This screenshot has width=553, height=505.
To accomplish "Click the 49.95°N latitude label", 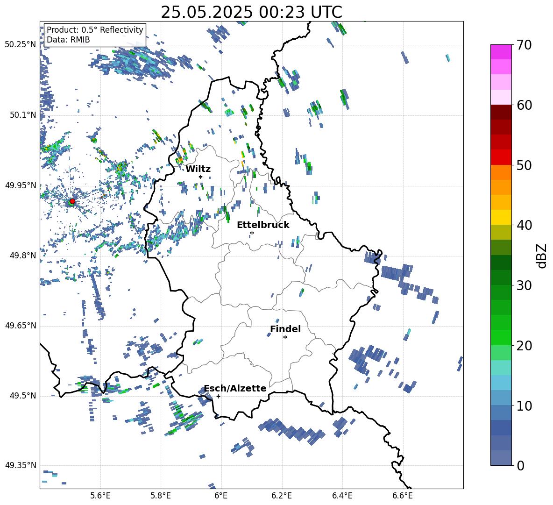I will pos(21,185).
